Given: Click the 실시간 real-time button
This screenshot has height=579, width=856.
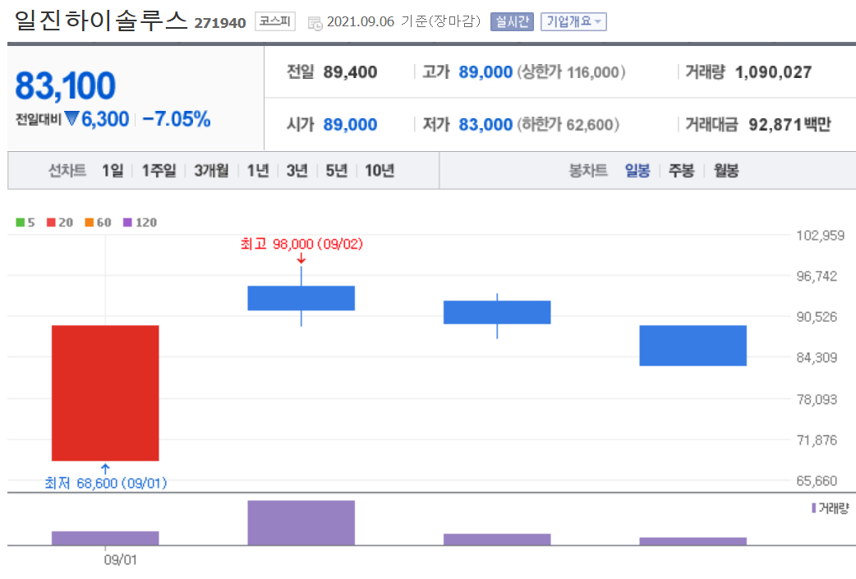Looking at the screenshot, I should tap(512, 22).
